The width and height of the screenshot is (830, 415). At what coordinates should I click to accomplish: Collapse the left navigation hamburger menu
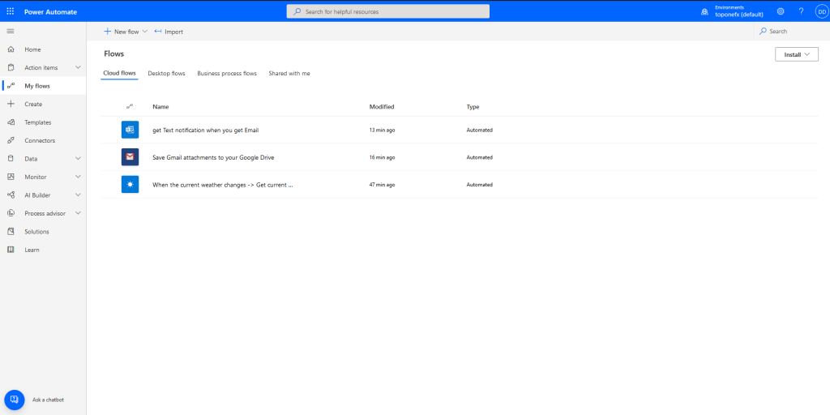tap(11, 31)
